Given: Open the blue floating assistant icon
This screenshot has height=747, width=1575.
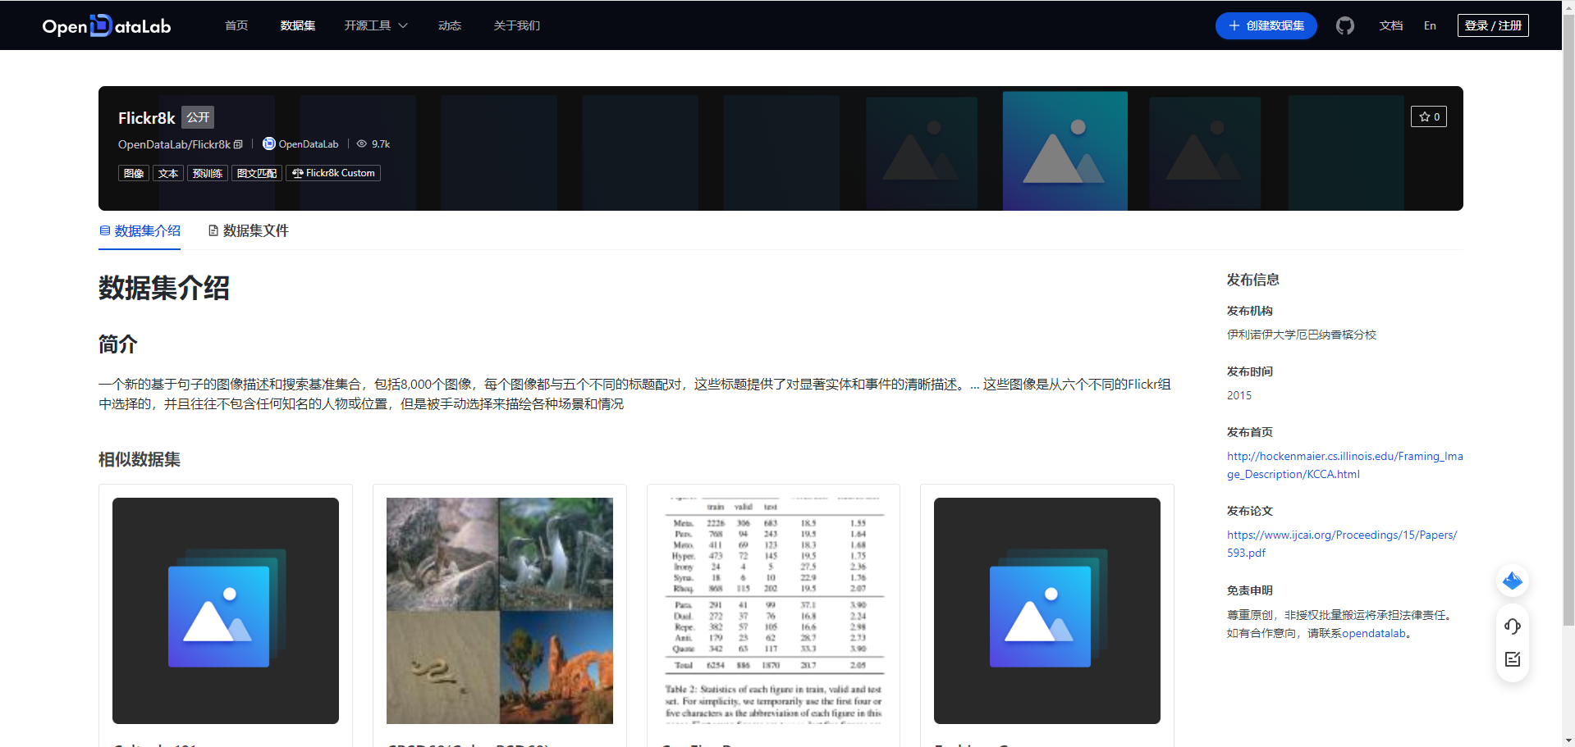Looking at the screenshot, I should tap(1512, 581).
